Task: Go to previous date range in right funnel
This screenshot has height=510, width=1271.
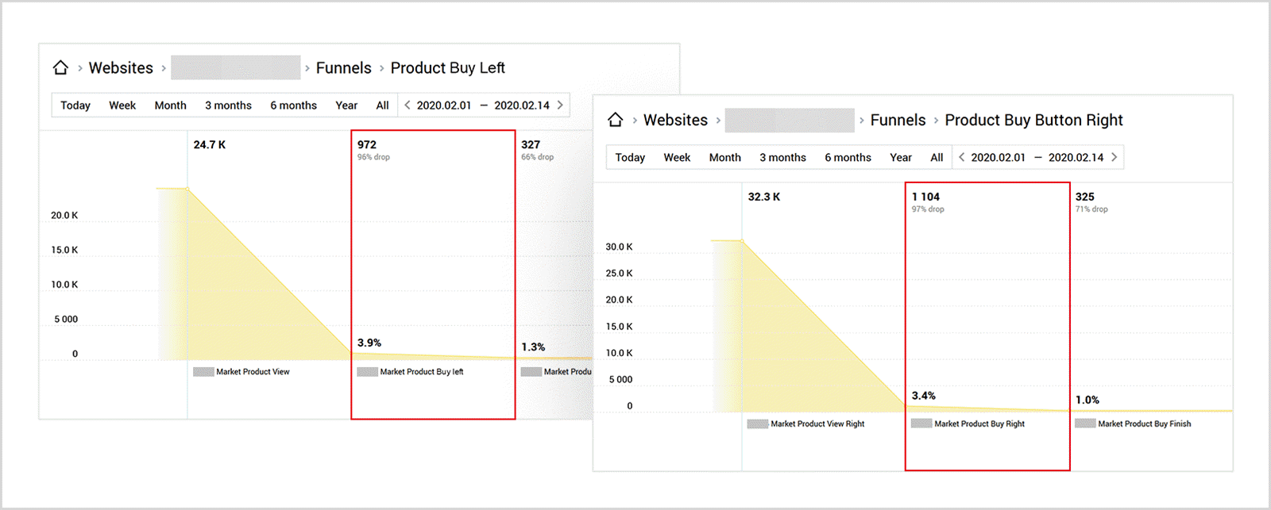Action: (961, 157)
